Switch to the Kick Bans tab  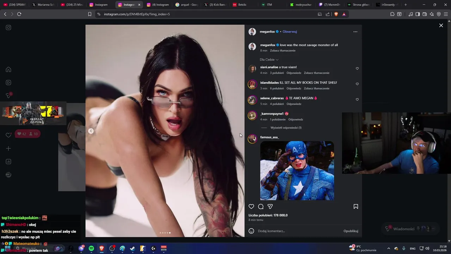tap(215, 5)
